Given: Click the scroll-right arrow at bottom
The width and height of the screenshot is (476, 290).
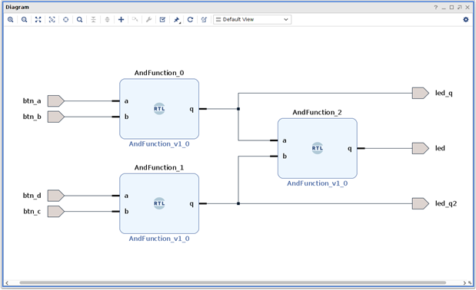Looking at the screenshot, I should point(464,283).
